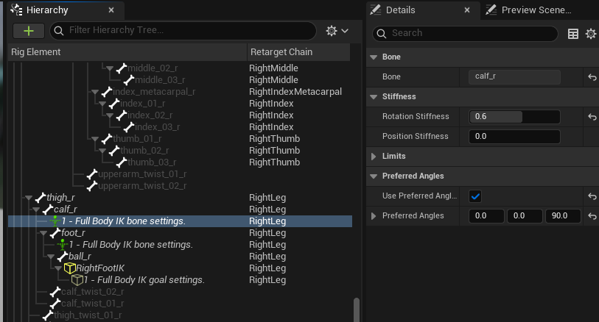Open property matrix table view icon
This screenshot has width=599, height=322.
tap(573, 34)
